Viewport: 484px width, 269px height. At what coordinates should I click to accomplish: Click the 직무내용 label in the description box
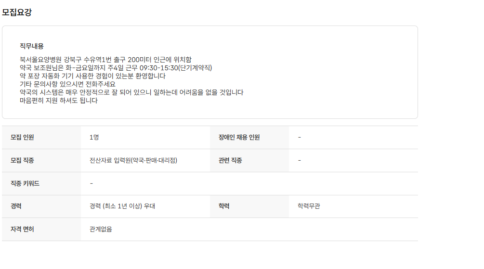point(32,46)
